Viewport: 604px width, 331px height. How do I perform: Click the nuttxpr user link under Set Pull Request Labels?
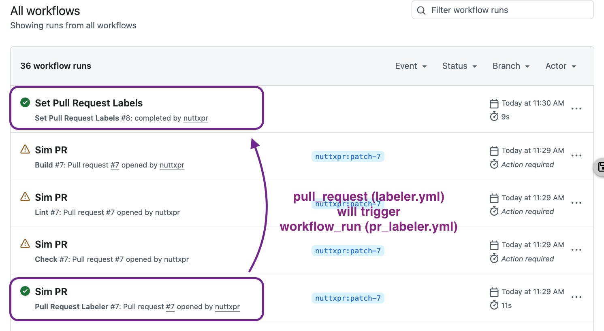[x=196, y=118]
